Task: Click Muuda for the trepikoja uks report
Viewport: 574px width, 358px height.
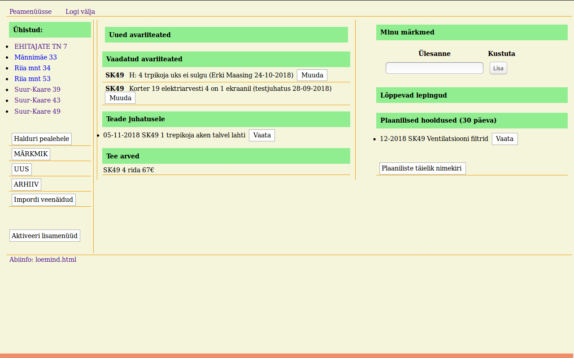Action: 312,75
